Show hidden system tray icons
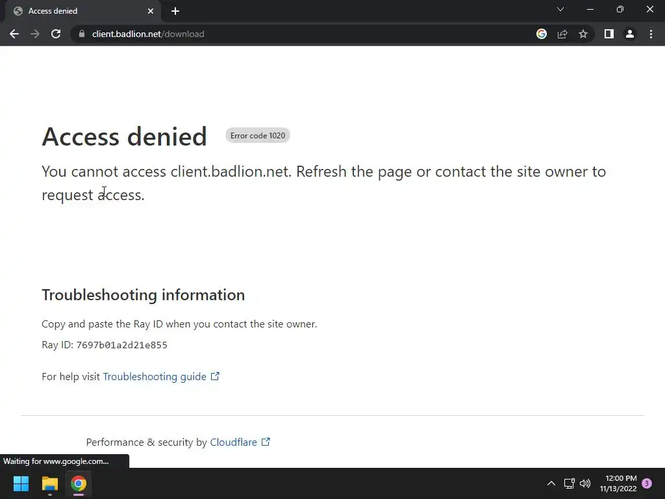 pyautogui.click(x=551, y=483)
